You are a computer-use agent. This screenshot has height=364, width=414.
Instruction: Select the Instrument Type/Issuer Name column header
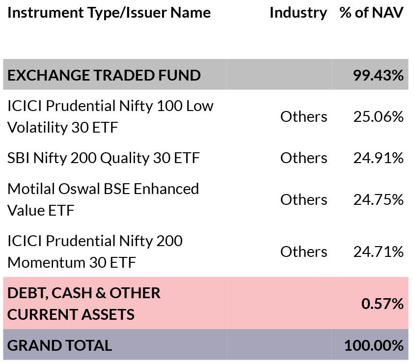click(x=109, y=13)
